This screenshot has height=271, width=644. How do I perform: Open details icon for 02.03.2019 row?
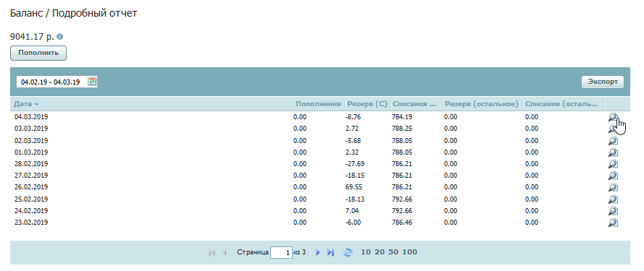click(x=613, y=141)
